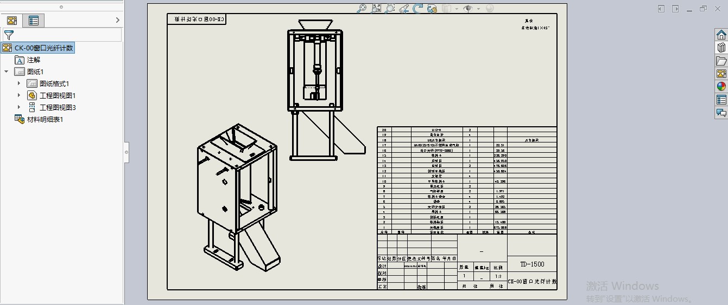Click the 3D Drawing View icon
Viewport: 728px width, 305px height.
(432, 8)
